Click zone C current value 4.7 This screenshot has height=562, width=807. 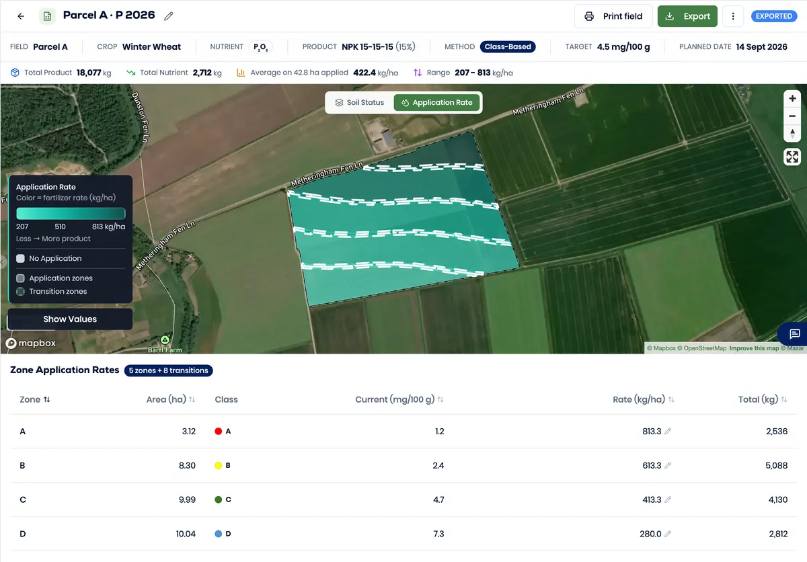[x=437, y=499]
